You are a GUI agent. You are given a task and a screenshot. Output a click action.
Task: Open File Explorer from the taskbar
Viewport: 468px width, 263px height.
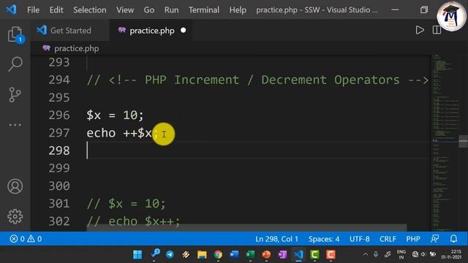202,255
